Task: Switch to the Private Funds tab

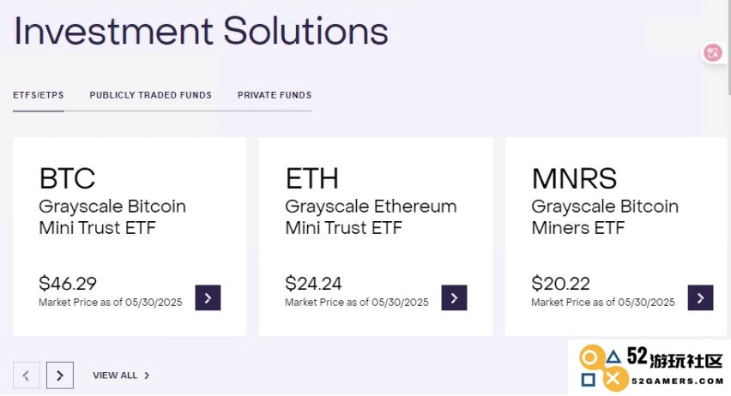Action: coord(275,95)
